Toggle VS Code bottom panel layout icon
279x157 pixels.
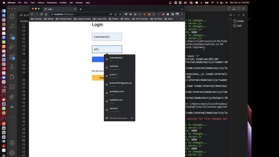[234, 9]
